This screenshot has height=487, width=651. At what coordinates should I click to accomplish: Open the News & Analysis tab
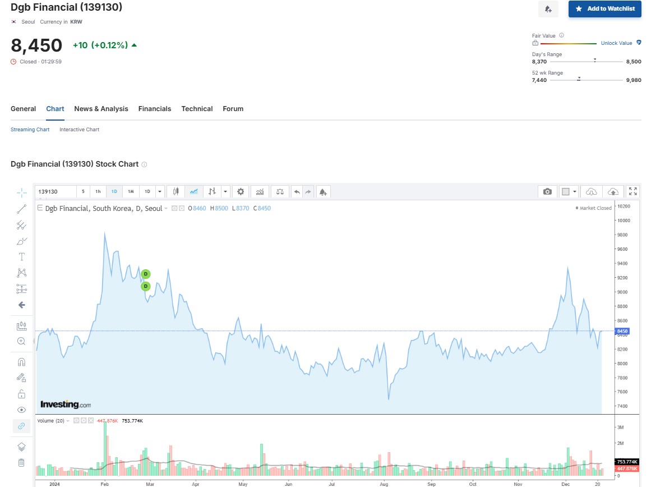[101, 109]
